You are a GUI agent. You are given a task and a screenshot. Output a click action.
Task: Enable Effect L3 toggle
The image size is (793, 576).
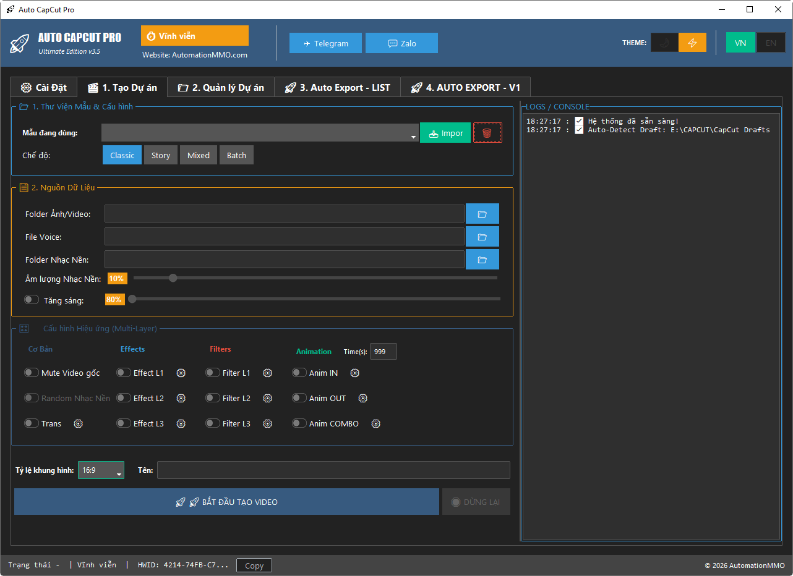[124, 423]
